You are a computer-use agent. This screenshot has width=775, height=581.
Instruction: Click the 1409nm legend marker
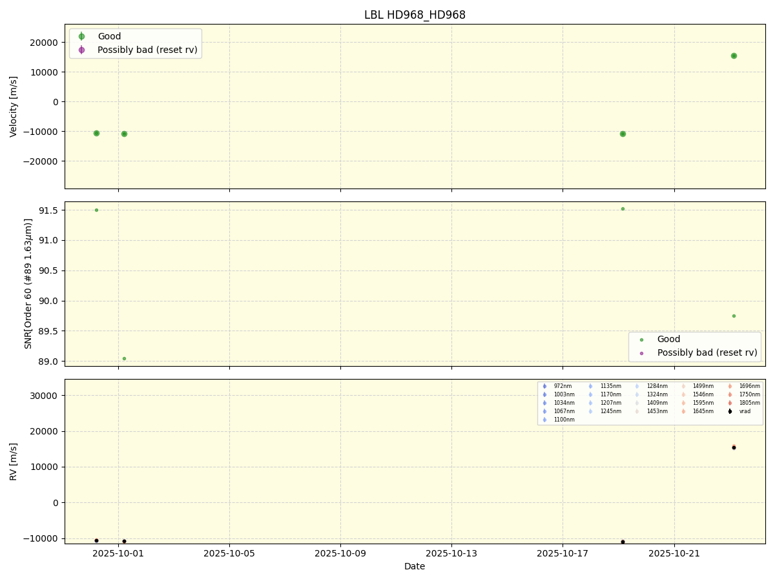point(637,403)
